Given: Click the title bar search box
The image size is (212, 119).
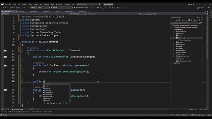Looking at the screenshot, I should [88, 4].
